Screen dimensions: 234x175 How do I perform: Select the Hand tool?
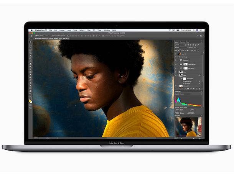[30, 91]
